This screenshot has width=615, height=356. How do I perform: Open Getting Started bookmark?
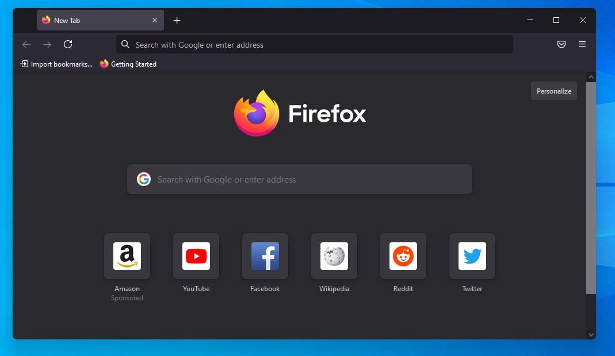128,64
